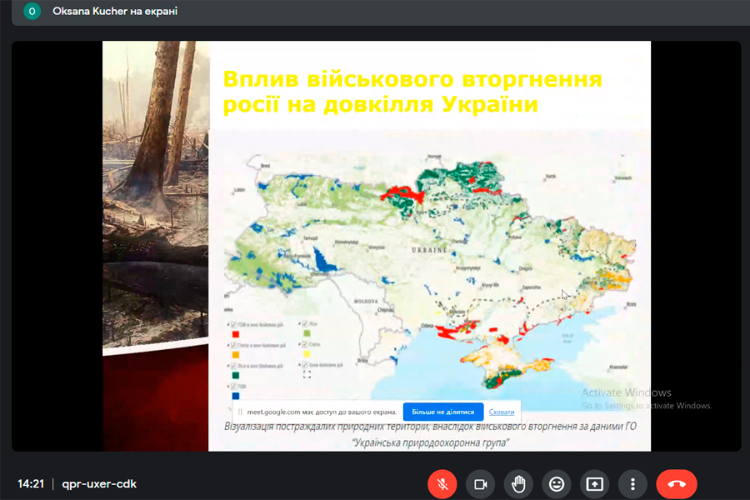This screenshot has width=750, height=500.
Task: Click the orange legend color square
Action: 235,355
